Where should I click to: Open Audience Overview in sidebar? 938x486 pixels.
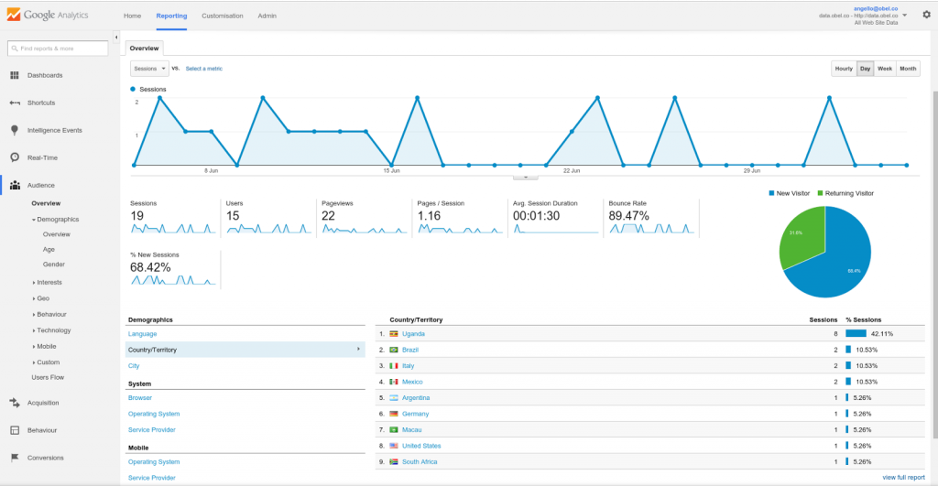pos(46,203)
